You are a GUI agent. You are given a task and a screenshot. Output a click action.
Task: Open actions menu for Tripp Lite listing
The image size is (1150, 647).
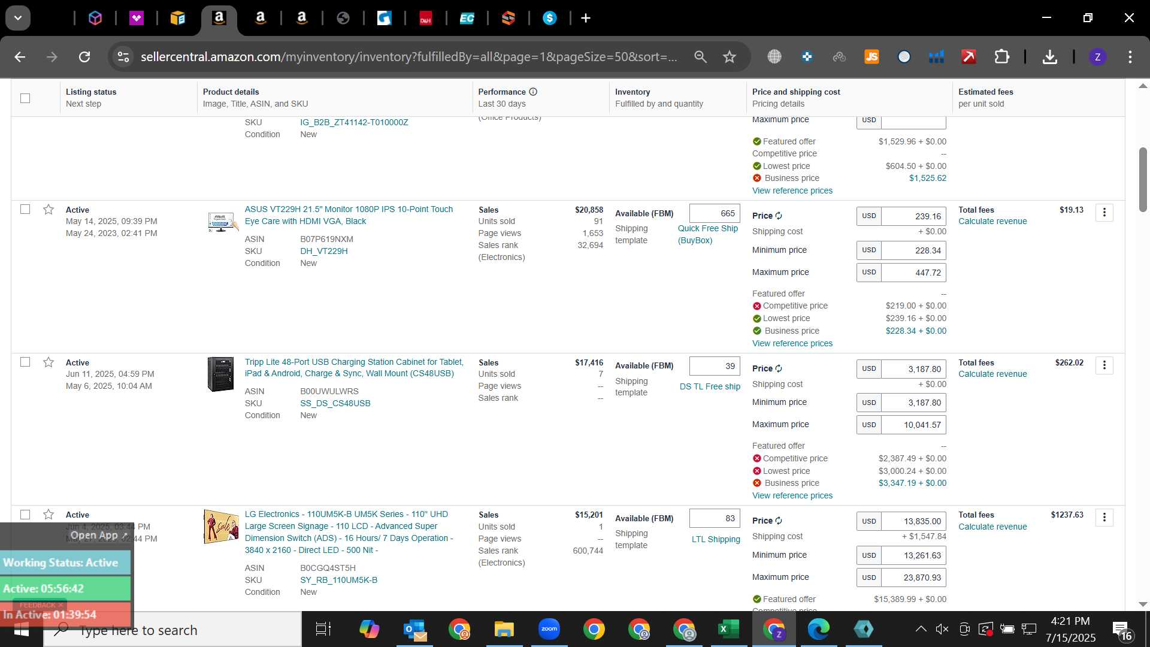tap(1104, 365)
